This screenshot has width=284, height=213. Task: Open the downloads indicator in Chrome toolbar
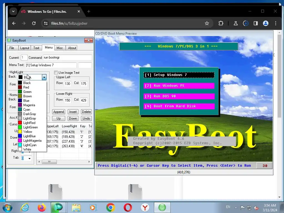coord(246,23)
